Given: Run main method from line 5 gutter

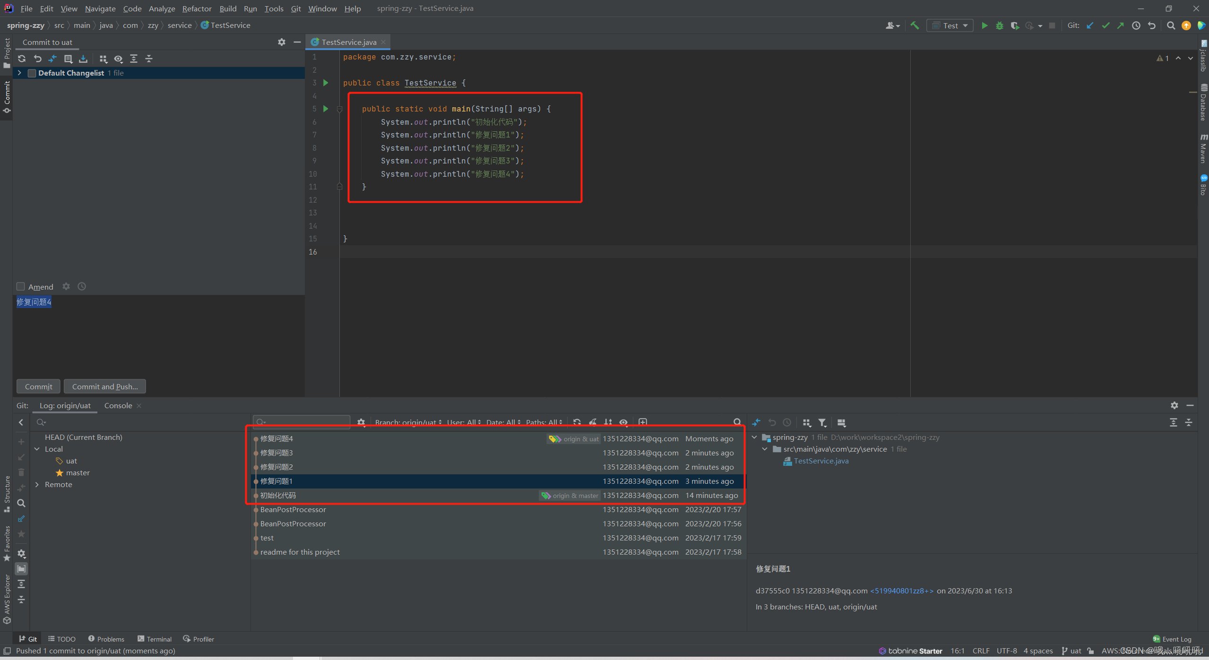Looking at the screenshot, I should (325, 109).
